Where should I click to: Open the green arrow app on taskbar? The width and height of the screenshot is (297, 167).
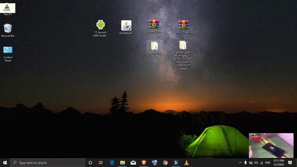[176, 163]
